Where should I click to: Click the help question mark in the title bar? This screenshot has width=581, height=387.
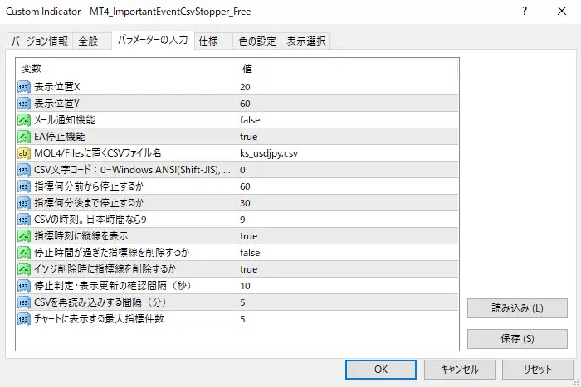pos(525,11)
